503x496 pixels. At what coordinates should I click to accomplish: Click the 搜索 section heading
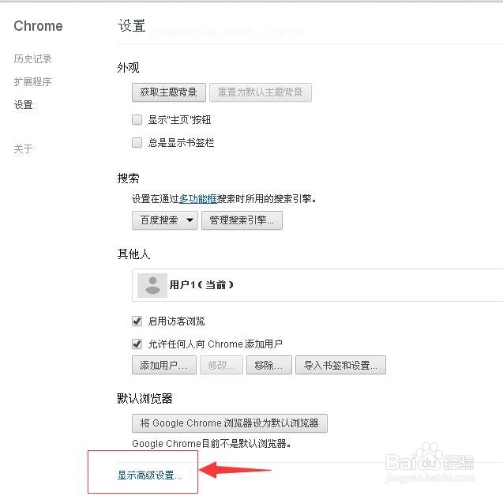[x=128, y=178]
